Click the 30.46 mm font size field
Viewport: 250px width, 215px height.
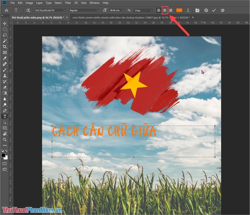pos(115,10)
